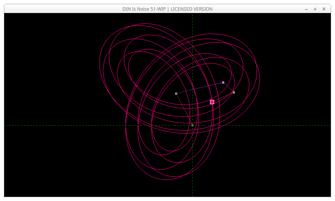Select the white handle left of the vertical axis
Viewport: 335px width, 201px height.
tap(176, 93)
